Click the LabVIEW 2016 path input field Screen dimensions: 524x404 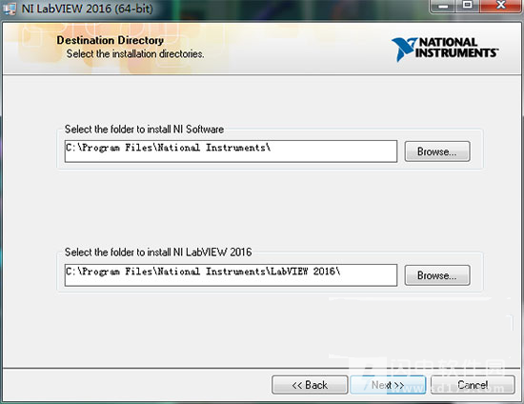231,275
